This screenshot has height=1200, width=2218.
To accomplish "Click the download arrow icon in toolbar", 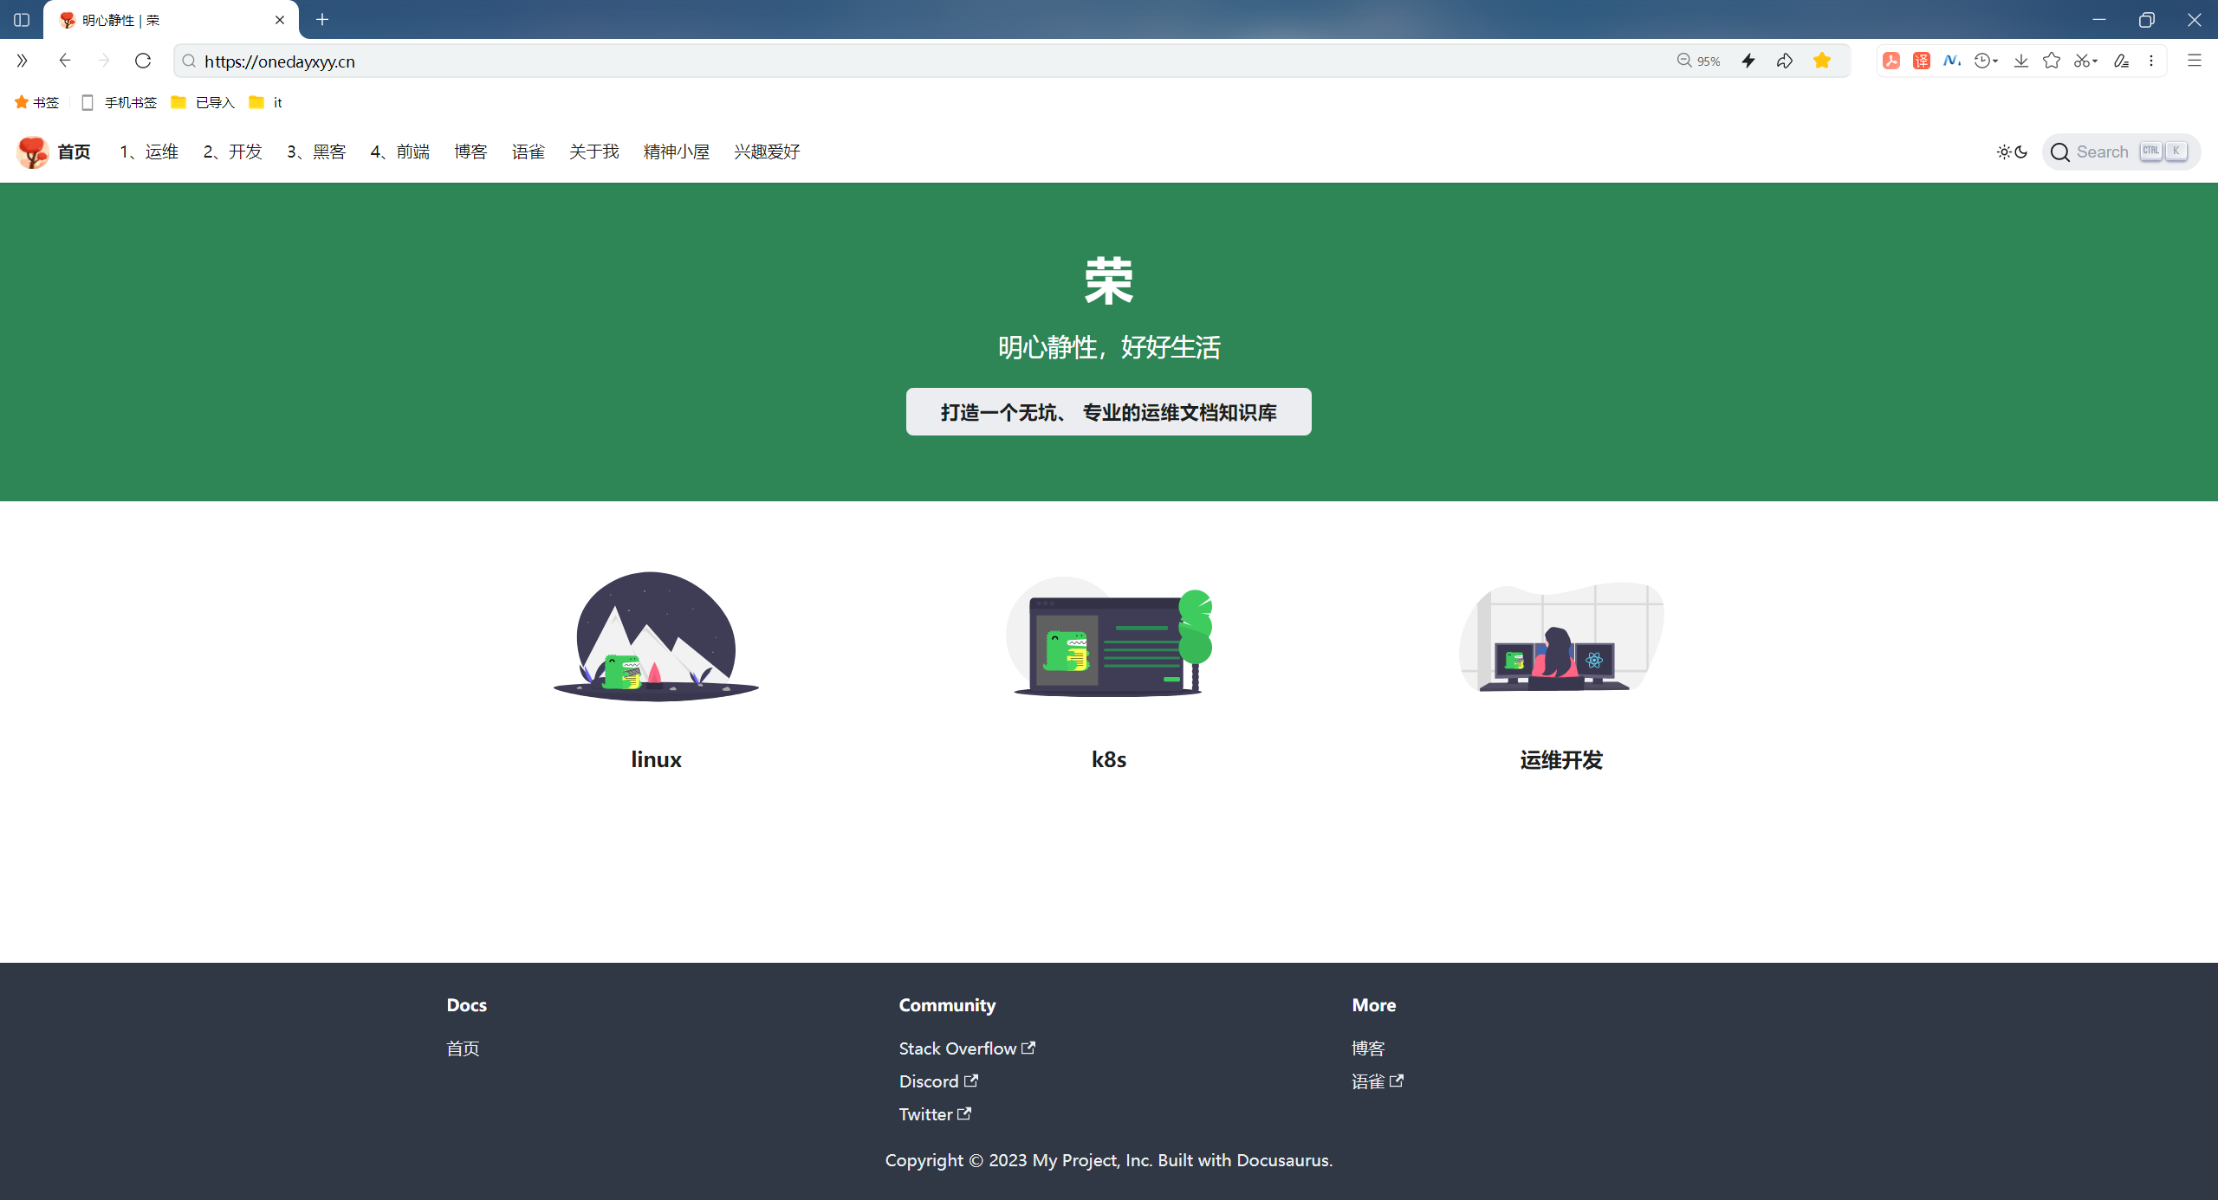I will tap(2021, 61).
